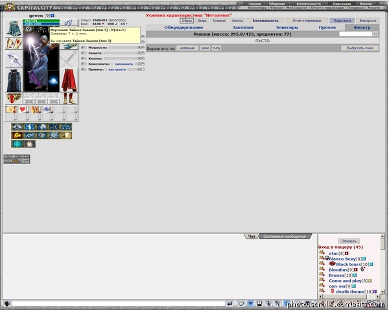Click the red and gold boots slot

pos(69,98)
